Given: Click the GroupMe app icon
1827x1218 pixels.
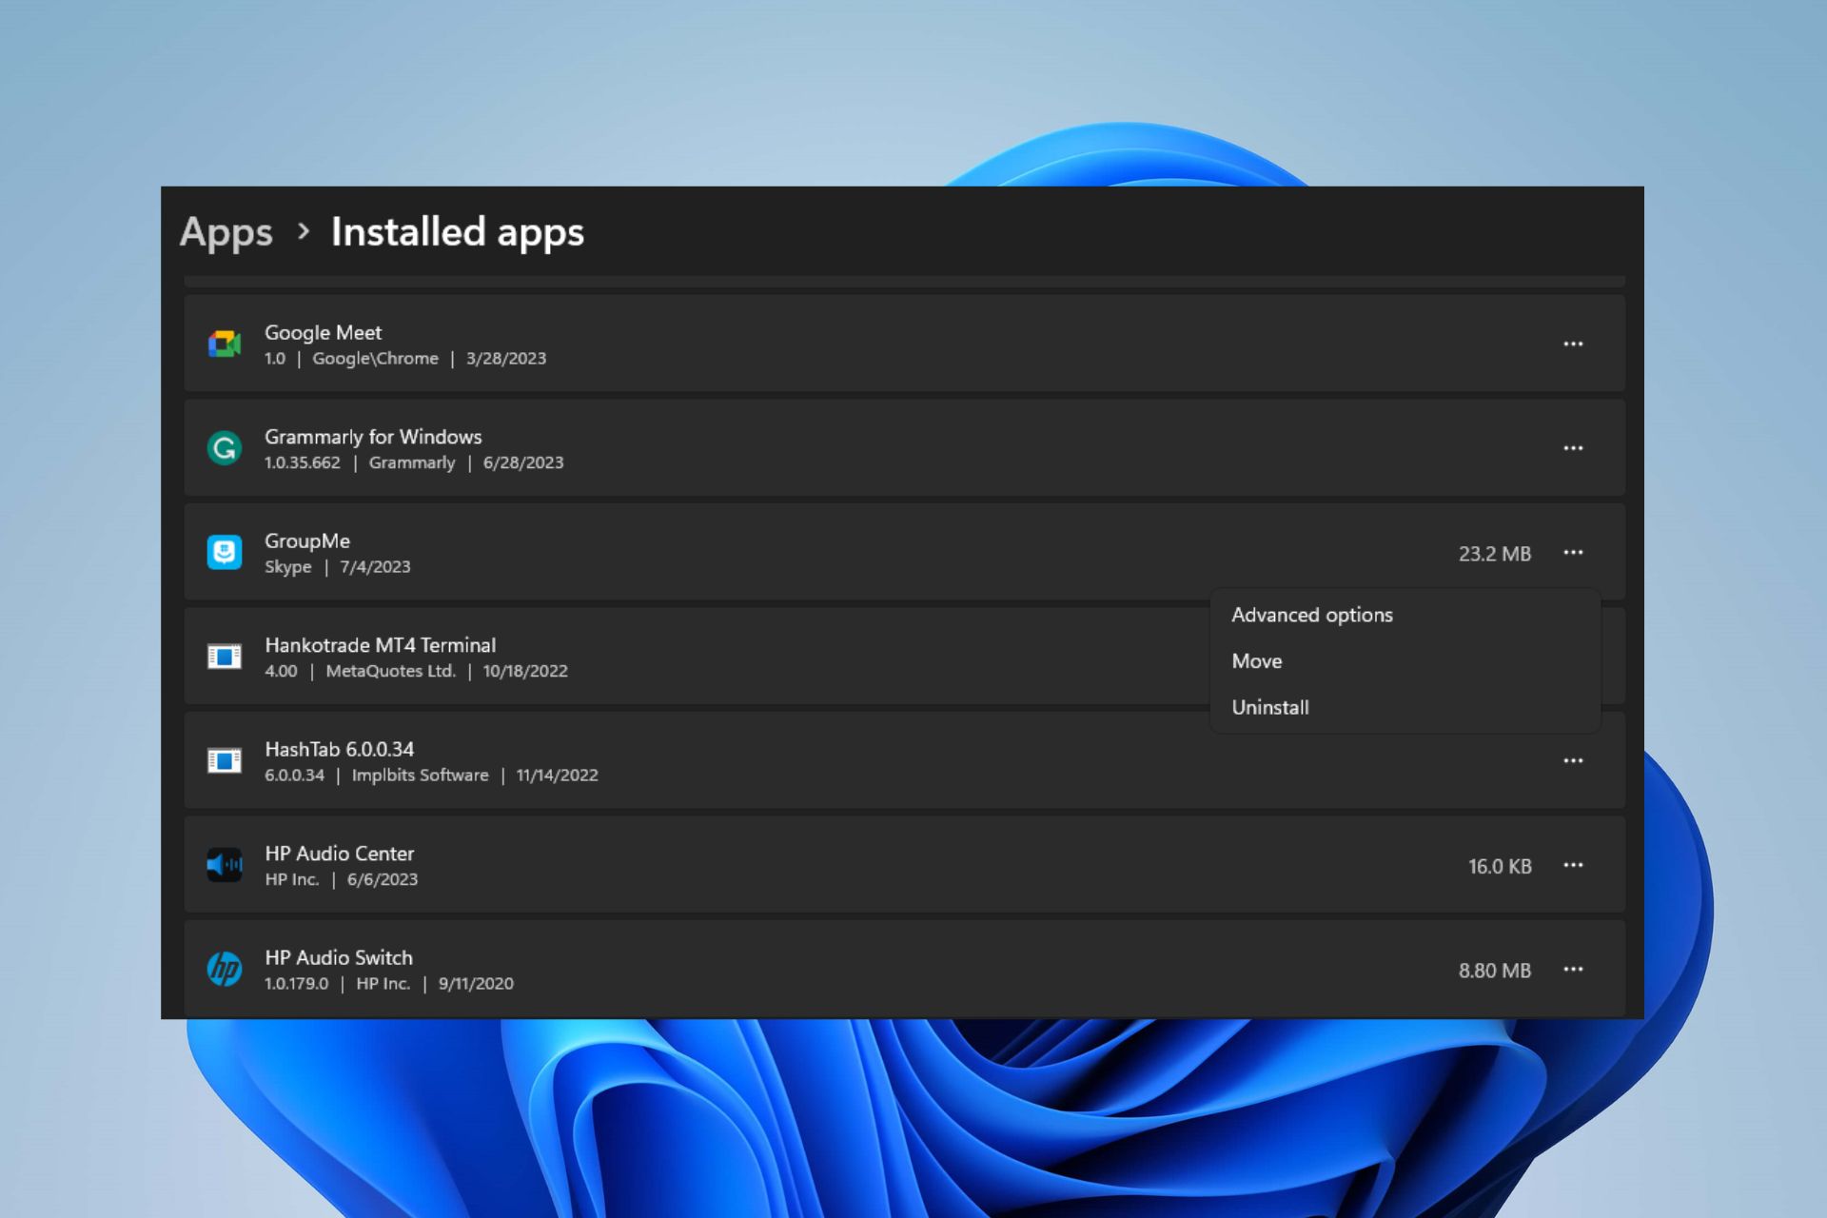Looking at the screenshot, I should point(223,552).
